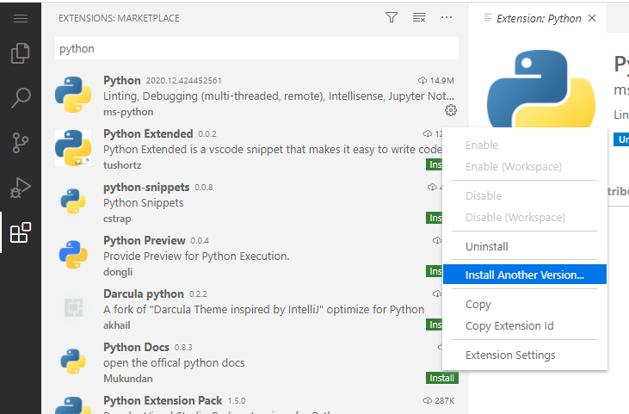
Task: Click the manage gear for Python extension
Action: click(x=451, y=110)
